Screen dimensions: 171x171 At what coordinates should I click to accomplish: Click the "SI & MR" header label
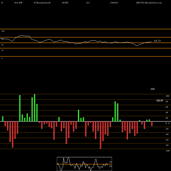[18, 3]
